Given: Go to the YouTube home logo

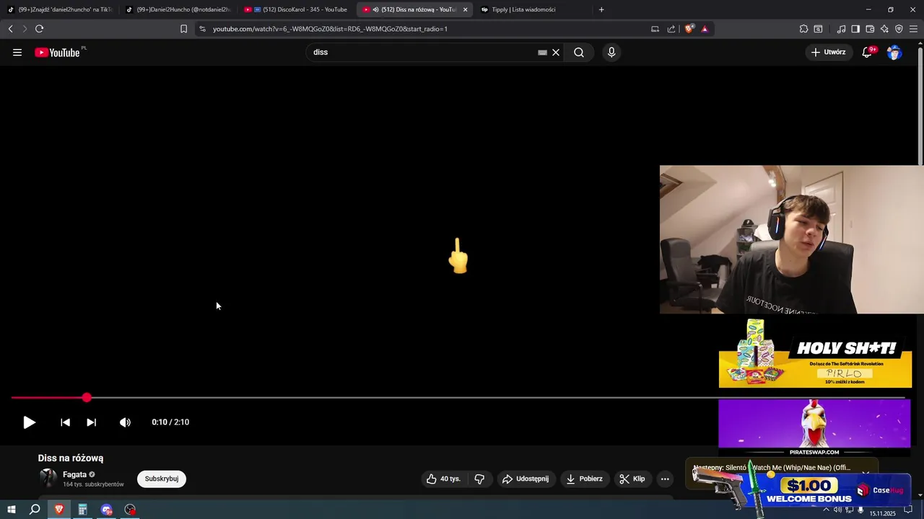Looking at the screenshot, I should click(x=58, y=52).
